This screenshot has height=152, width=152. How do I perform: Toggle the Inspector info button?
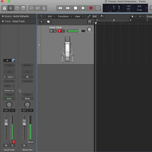click(x=11, y=8)
